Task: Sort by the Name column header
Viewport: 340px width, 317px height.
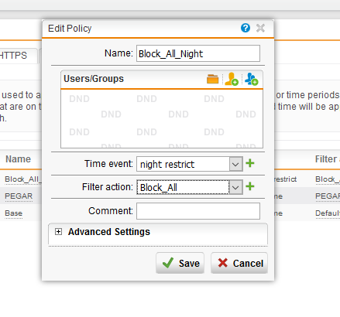Action: (18, 159)
